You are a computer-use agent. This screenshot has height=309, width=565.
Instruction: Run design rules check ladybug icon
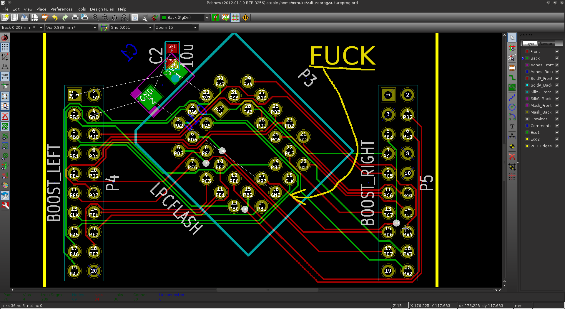click(x=154, y=18)
